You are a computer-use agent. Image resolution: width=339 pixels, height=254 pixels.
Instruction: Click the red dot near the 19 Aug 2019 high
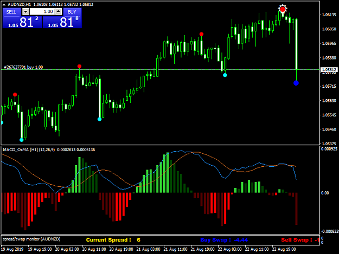pyautogui.click(x=15, y=95)
